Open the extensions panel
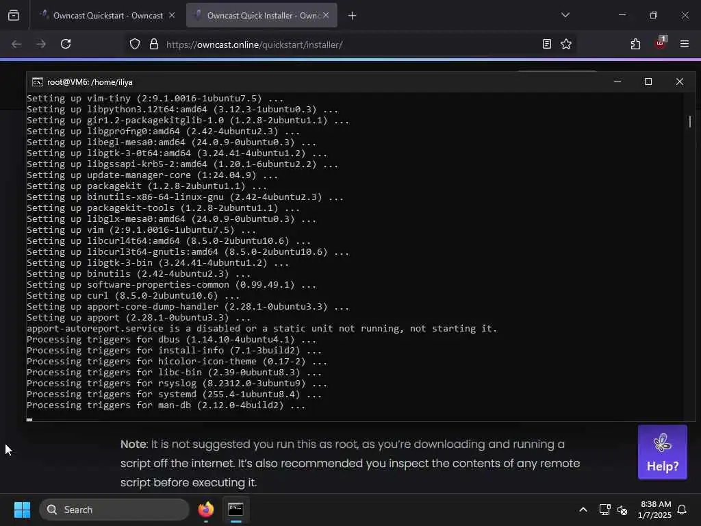701x526 pixels. coord(635,45)
